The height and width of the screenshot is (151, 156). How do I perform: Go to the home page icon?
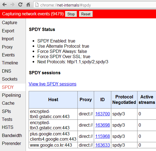28,5
